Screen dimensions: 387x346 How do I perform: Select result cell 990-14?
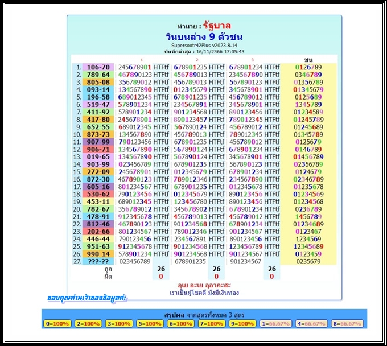[x=98, y=254]
